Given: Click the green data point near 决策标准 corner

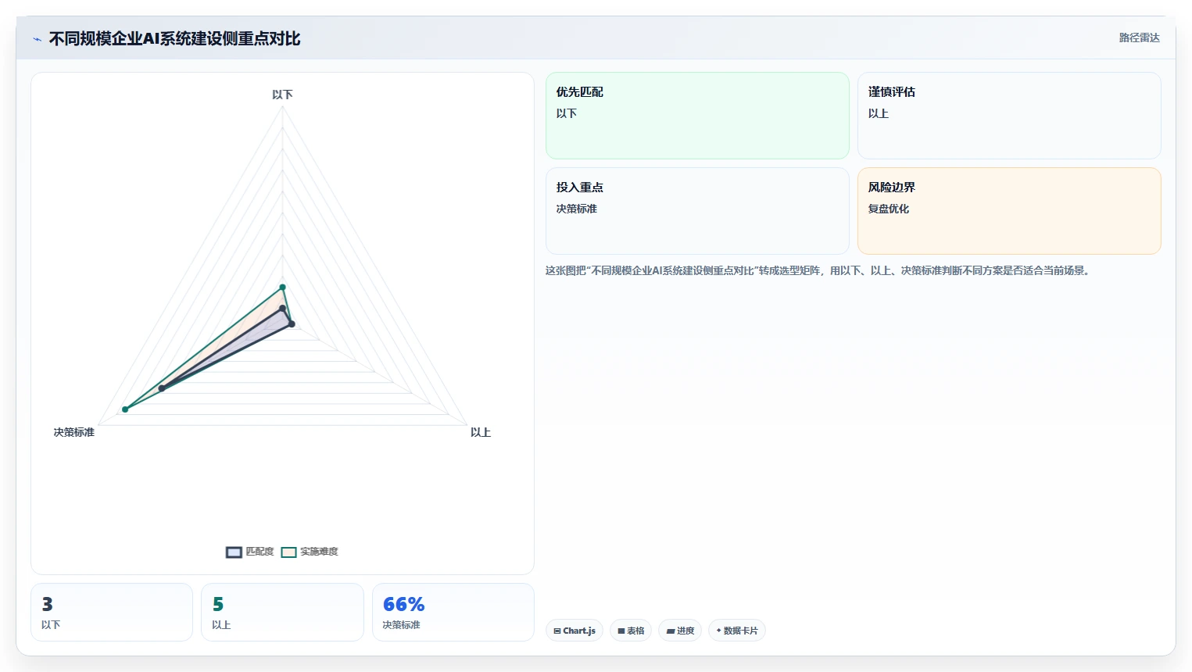Looking at the screenshot, I should pyautogui.click(x=125, y=409).
